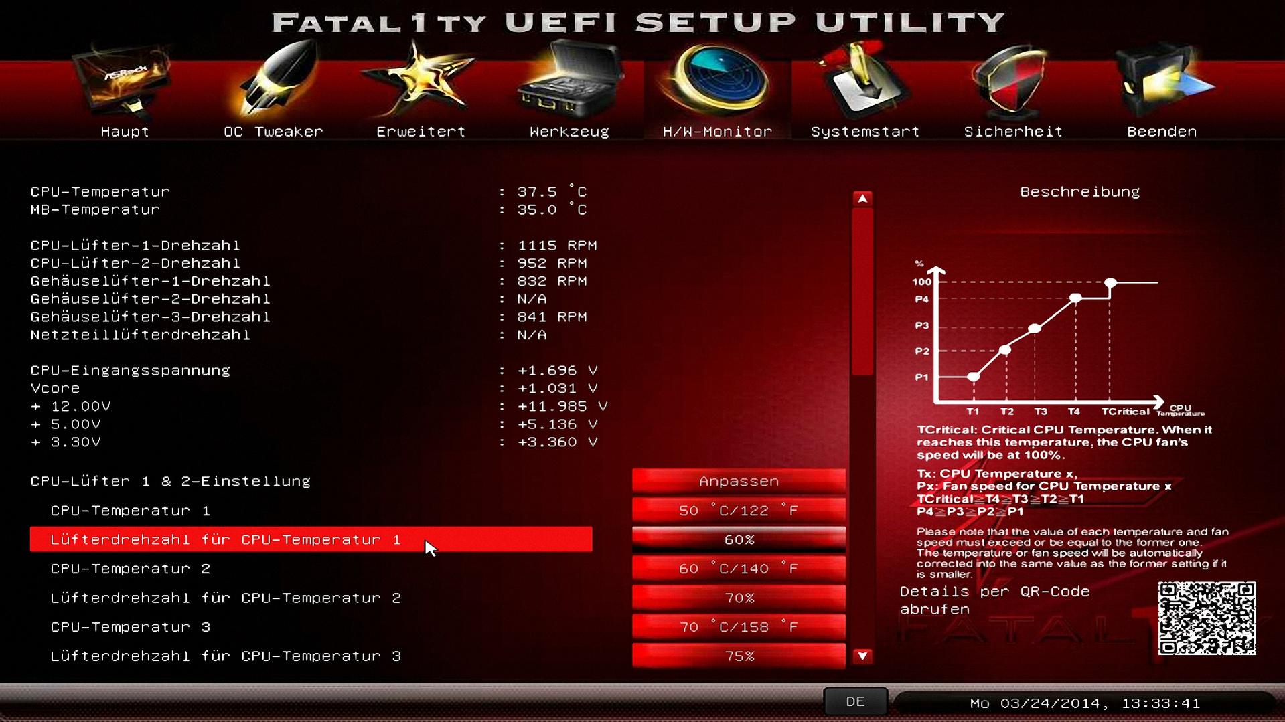Open the Haupt monitor icon
Image resolution: width=1285 pixels, height=722 pixels.
point(125,82)
